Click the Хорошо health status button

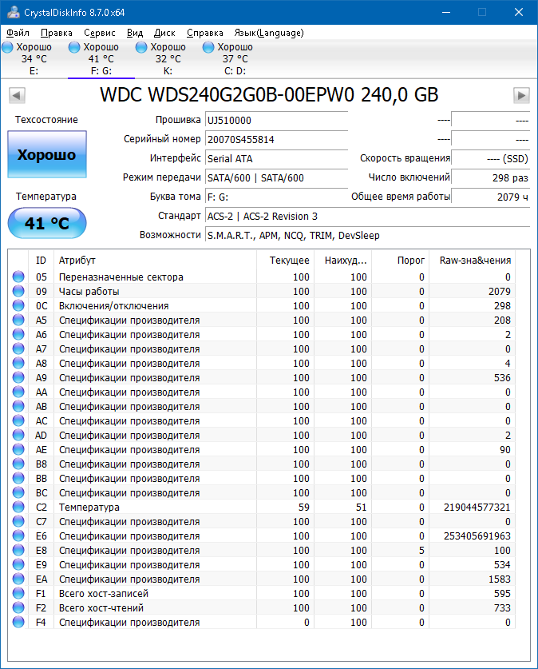tap(47, 154)
